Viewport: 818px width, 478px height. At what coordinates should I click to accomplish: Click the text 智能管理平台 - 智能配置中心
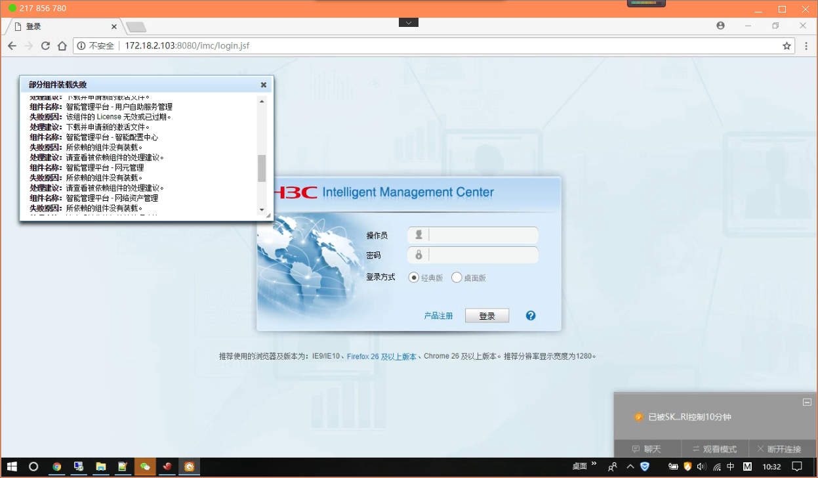[112, 137]
